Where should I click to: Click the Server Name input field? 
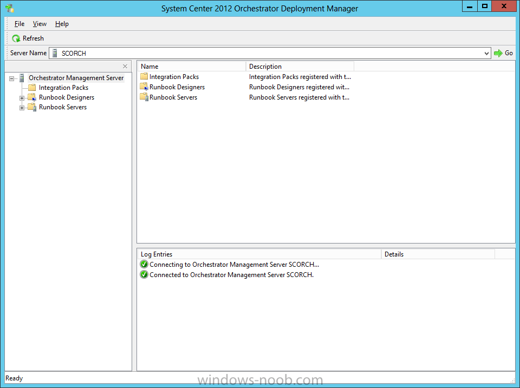(x=270, y=53)
